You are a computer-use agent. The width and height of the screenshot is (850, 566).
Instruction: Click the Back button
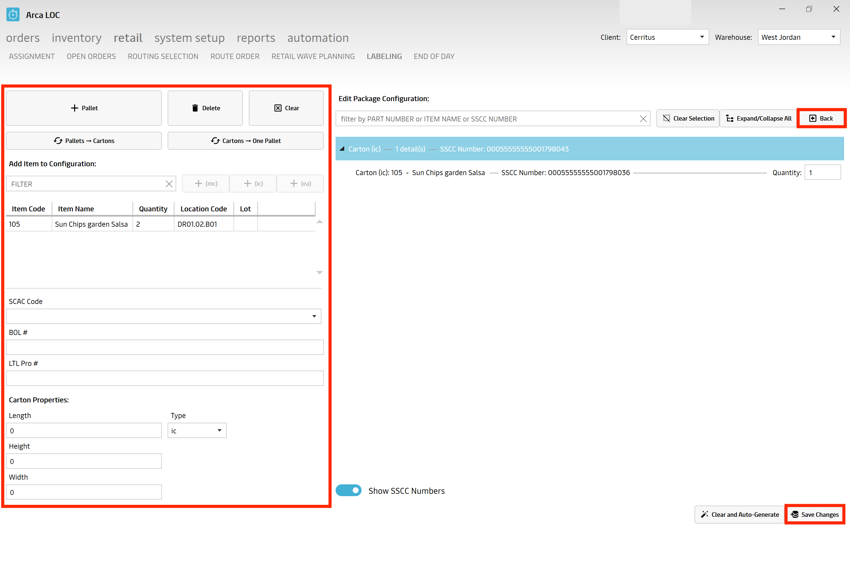(821, 119)
